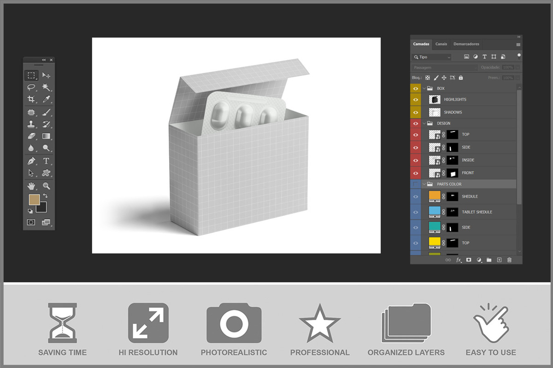This screenshot has height=368, width=553.
Task: Change screen mode in toolbox
Action: click(46, 222)
